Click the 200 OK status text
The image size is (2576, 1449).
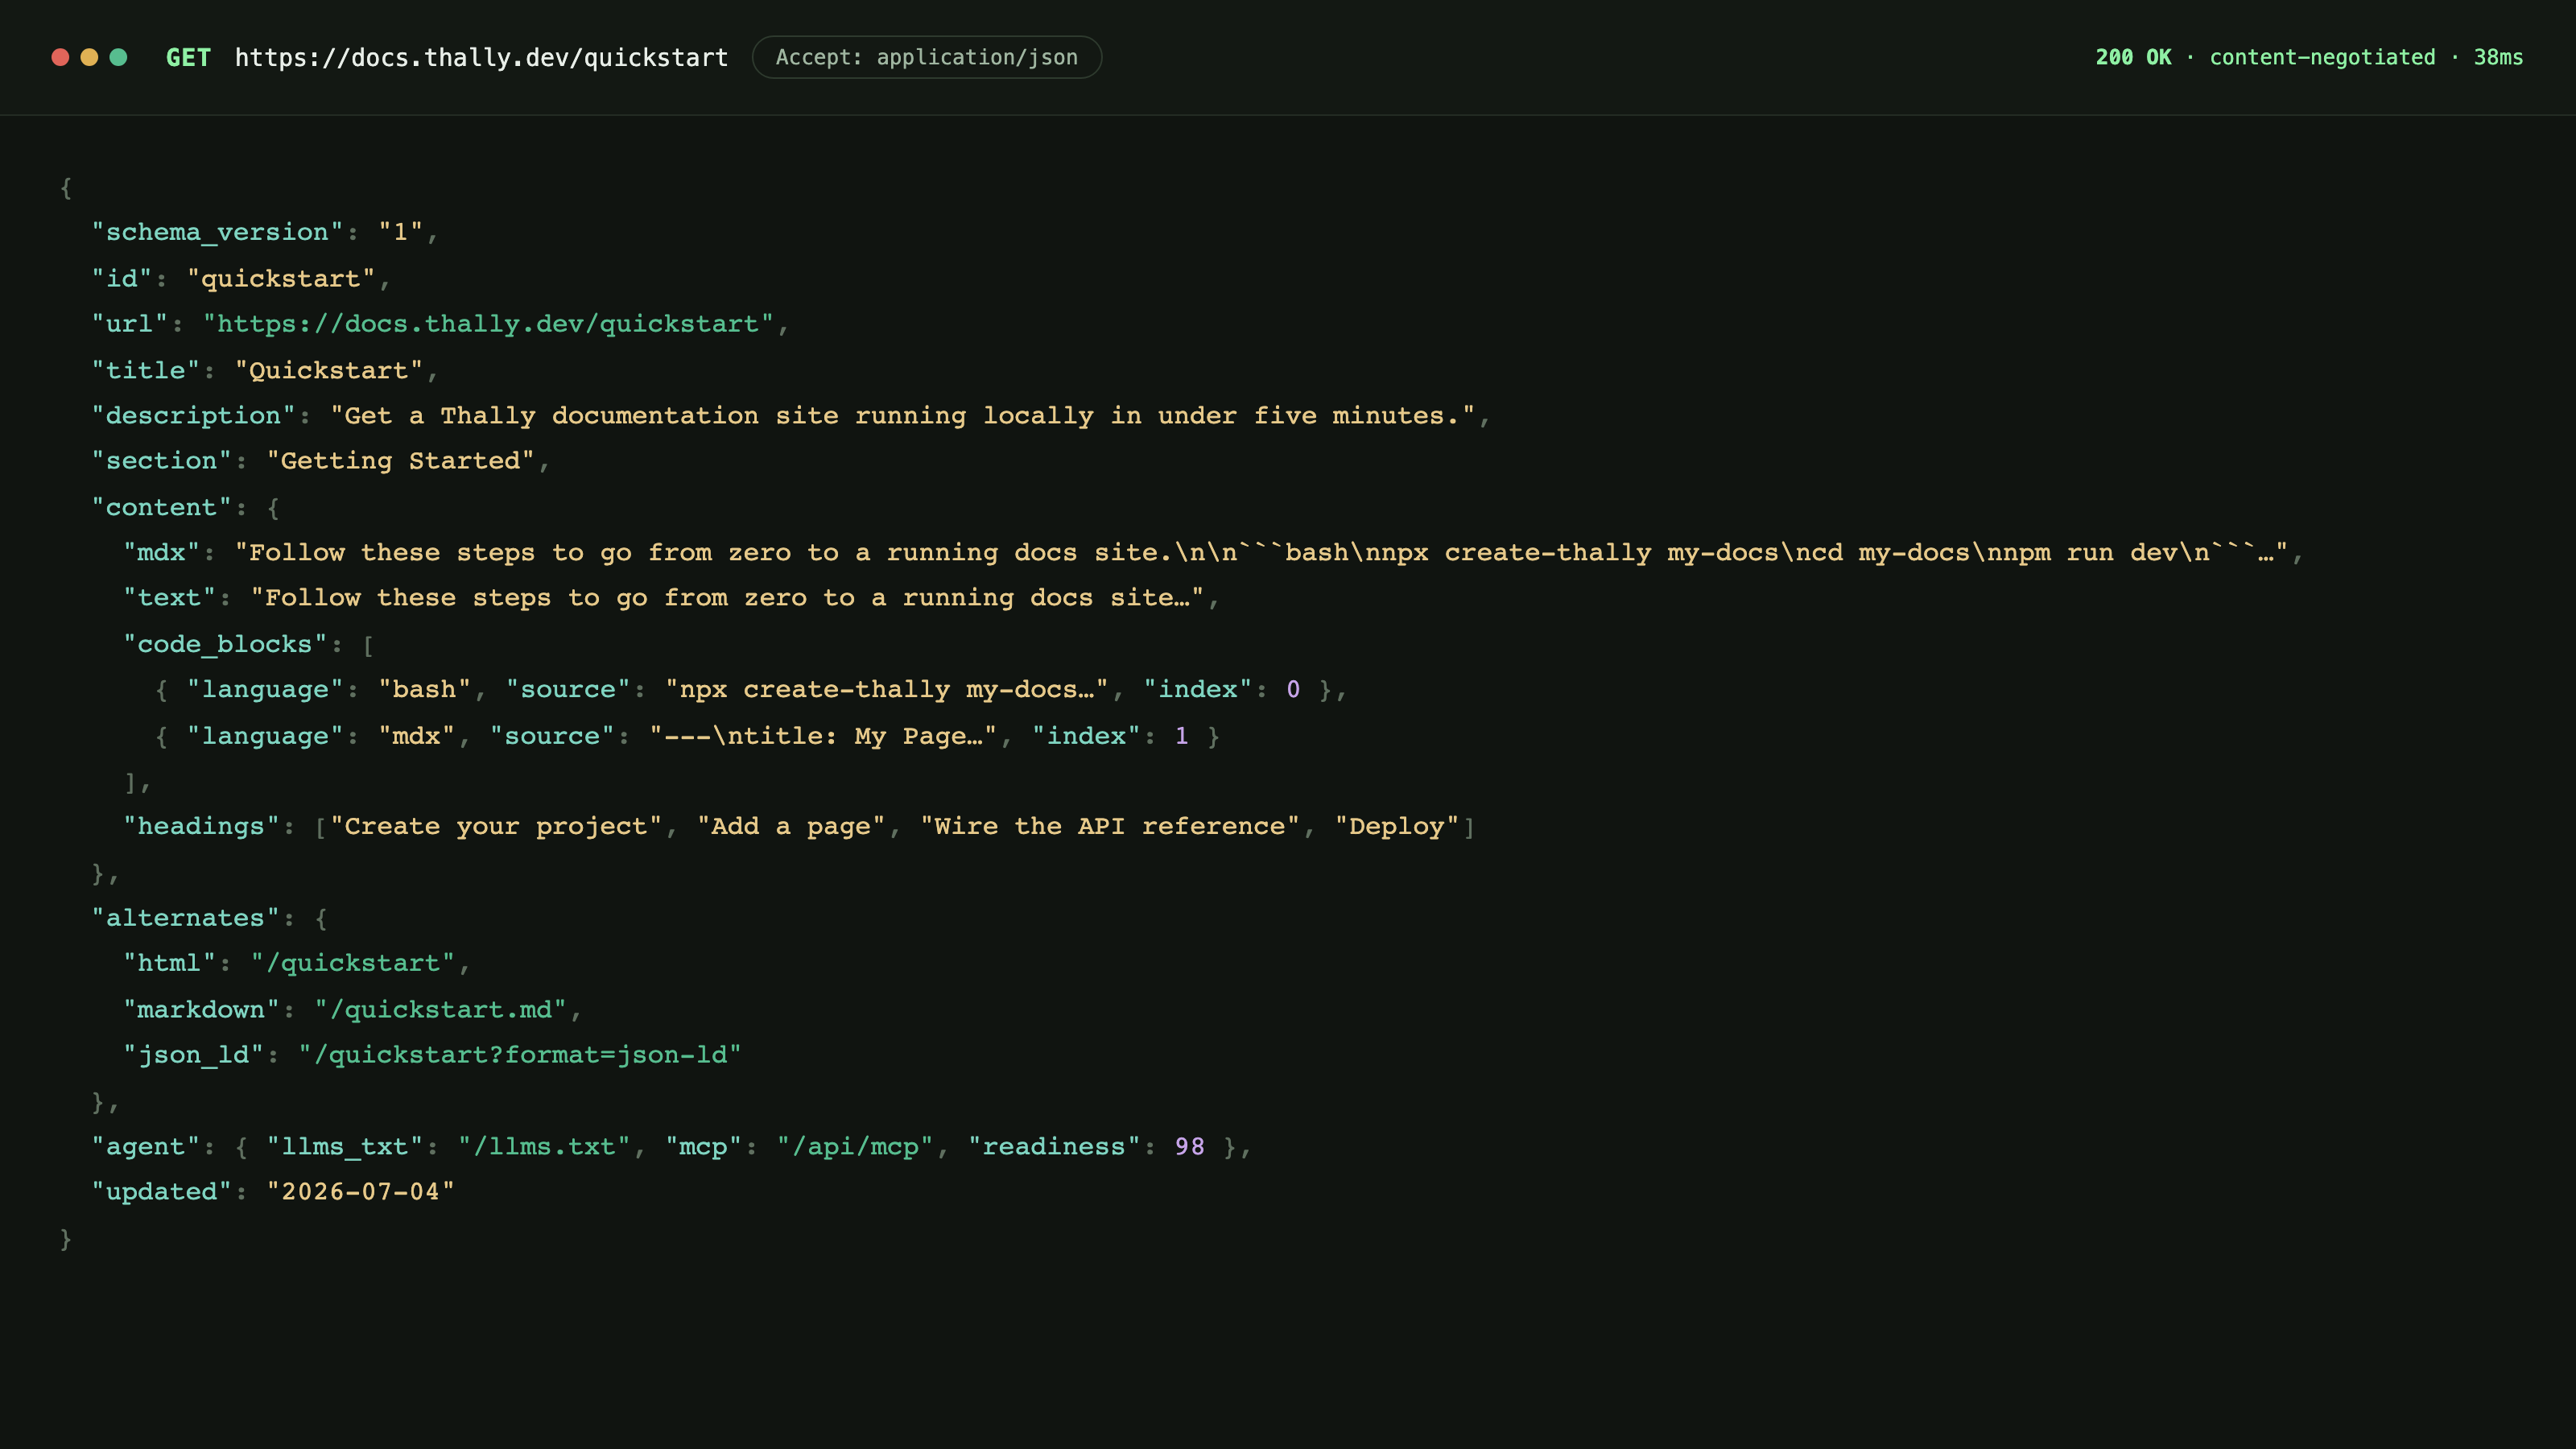click(2133, 57)
